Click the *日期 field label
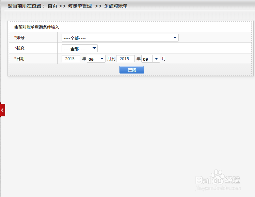 coord(19,59)
